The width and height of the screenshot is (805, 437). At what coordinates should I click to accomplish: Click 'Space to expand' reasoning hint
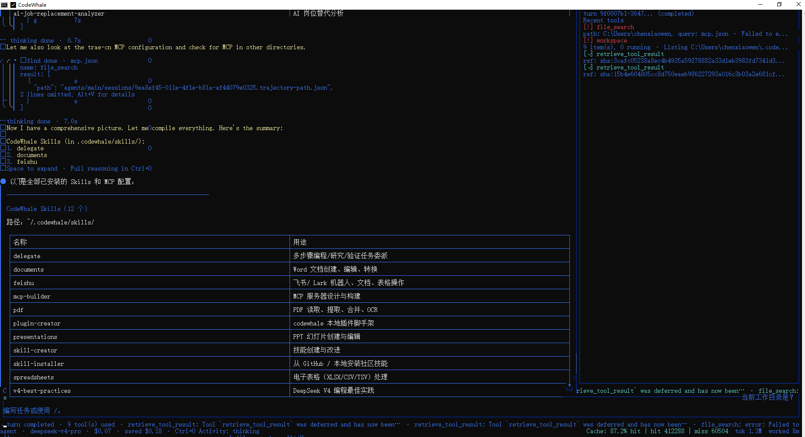tap(32, 168)
